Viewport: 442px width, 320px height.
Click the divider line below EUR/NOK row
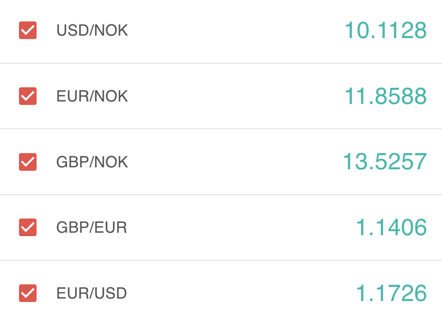click(221, 129)
